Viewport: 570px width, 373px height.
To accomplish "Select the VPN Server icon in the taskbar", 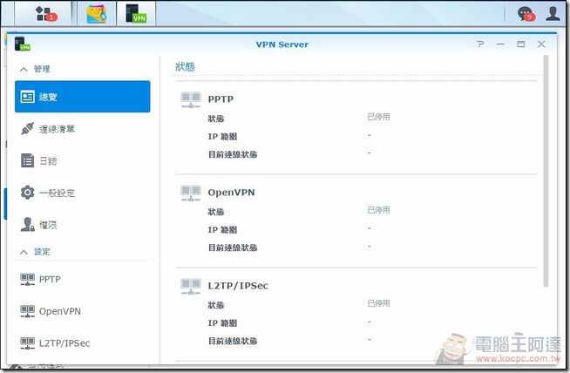I will point(136,14).
